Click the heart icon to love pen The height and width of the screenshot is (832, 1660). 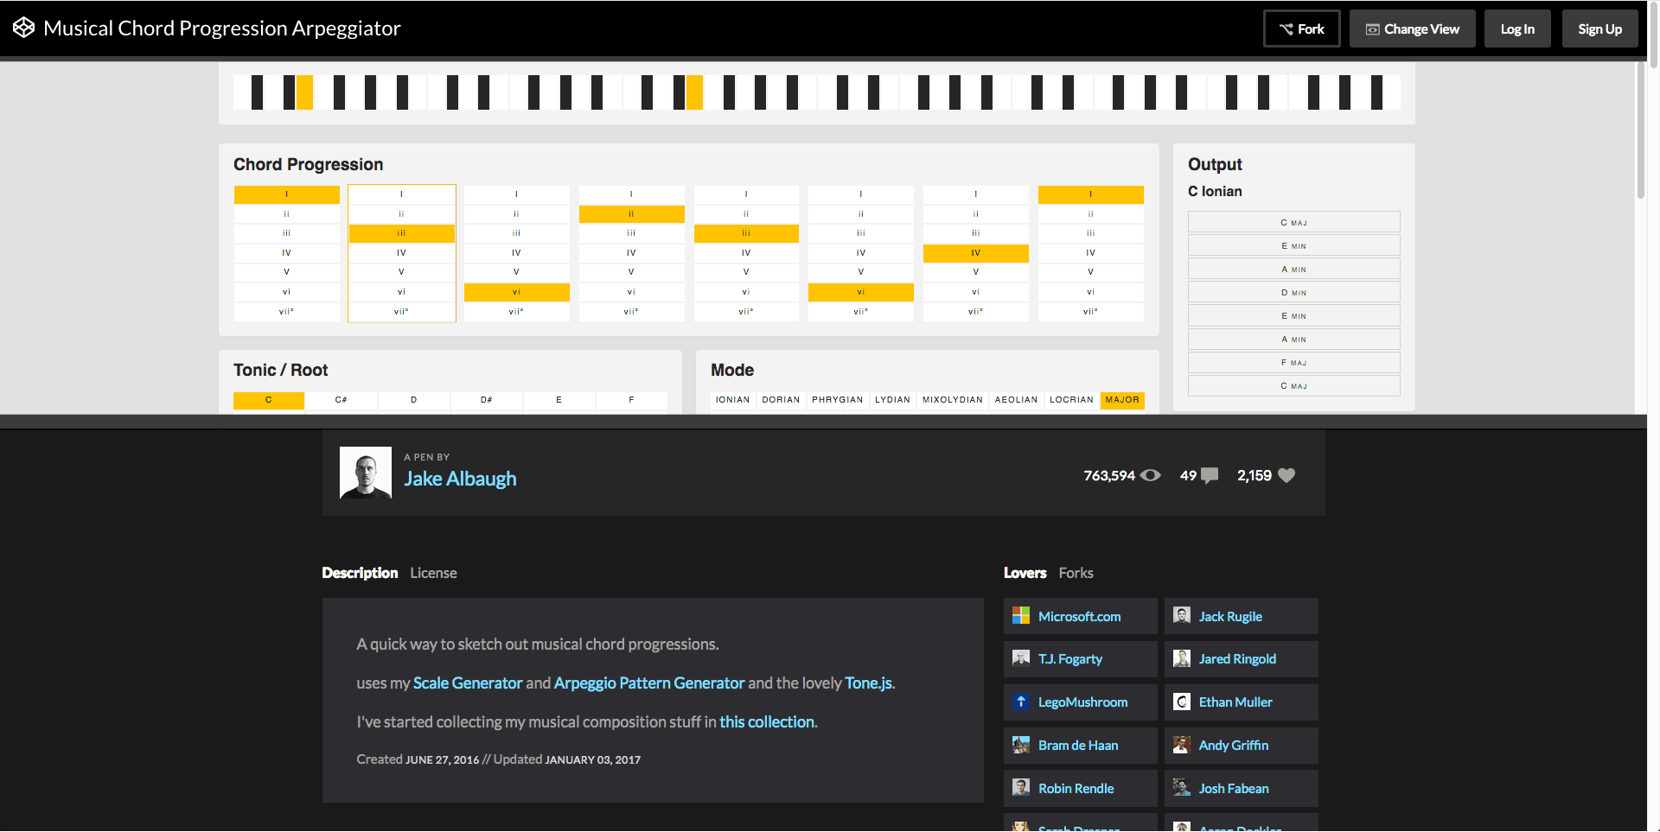tap(1286, 475)
